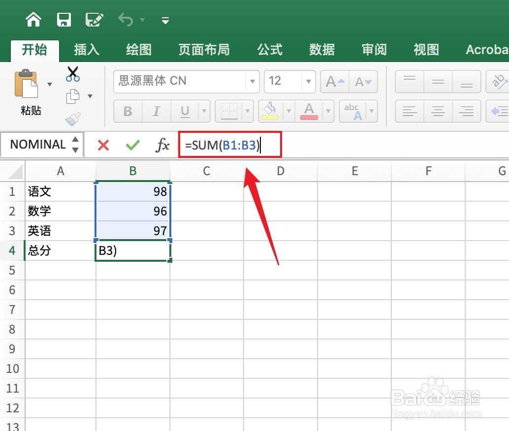The image size is (509, 431).
Task: Open phonetic guide dropdown arrow
Action: click(x=372, y=111)
